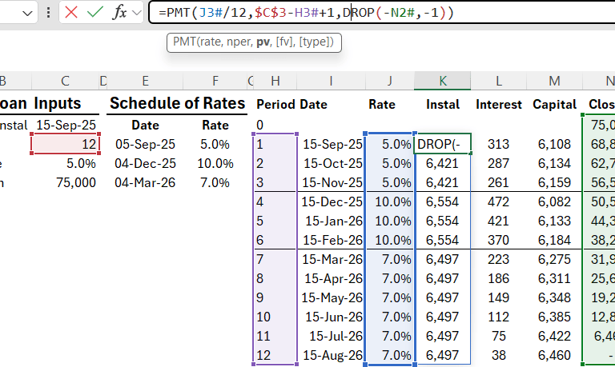Select column M header
Image resolution: width=615 pixels, height=367 pixels.
(x=554, y=81)
